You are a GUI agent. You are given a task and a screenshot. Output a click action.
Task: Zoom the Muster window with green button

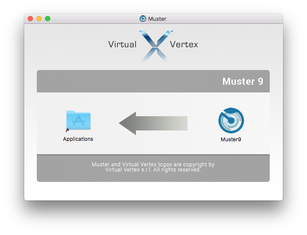pos(48,19)
